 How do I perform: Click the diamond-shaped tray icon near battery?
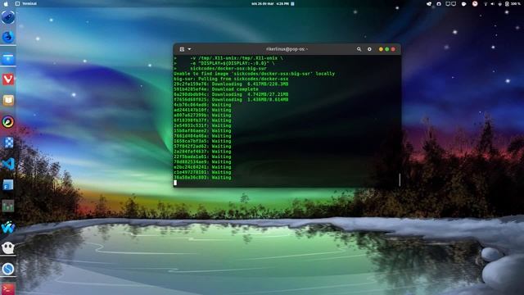(x=500, y=3)
